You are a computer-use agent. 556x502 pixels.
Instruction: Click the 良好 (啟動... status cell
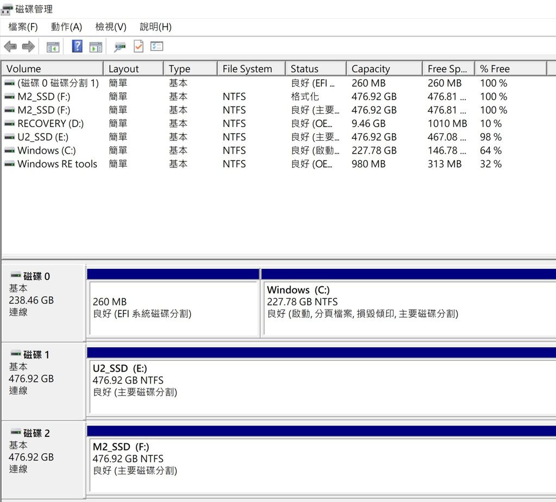pos(315,151)
